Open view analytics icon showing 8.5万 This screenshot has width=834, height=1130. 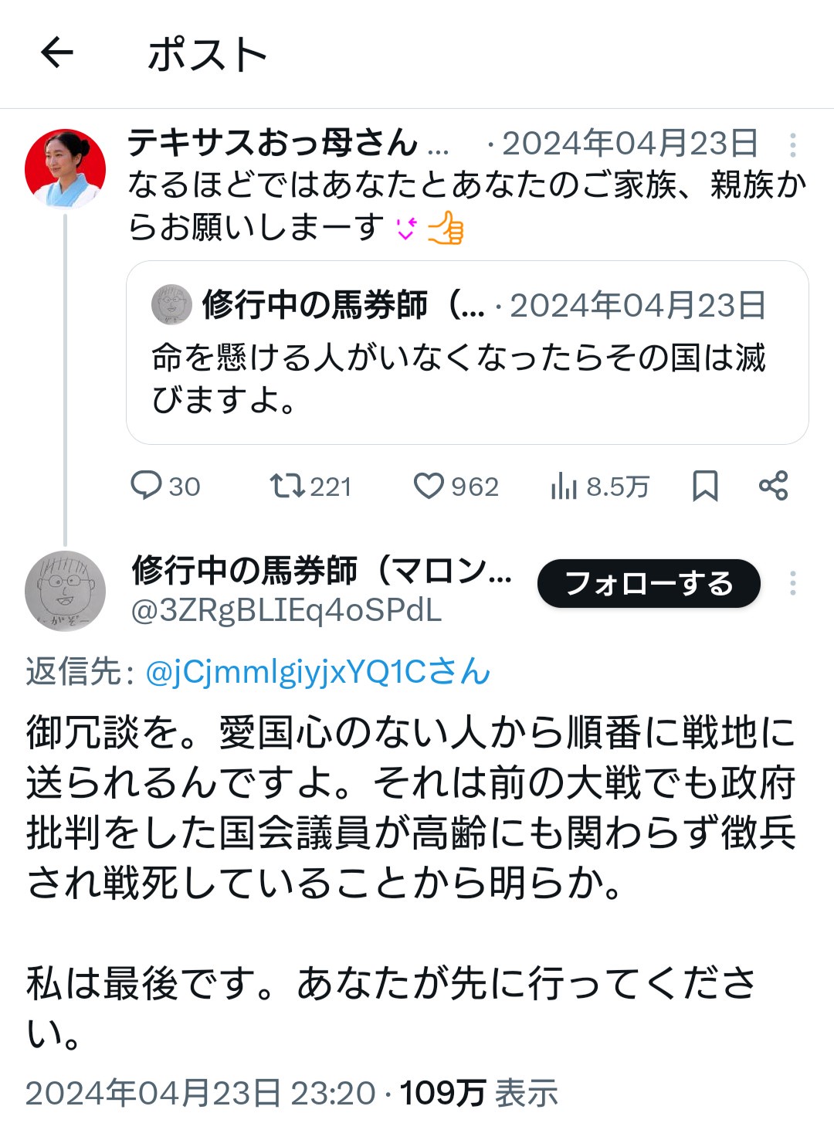[x=564, y=487]
